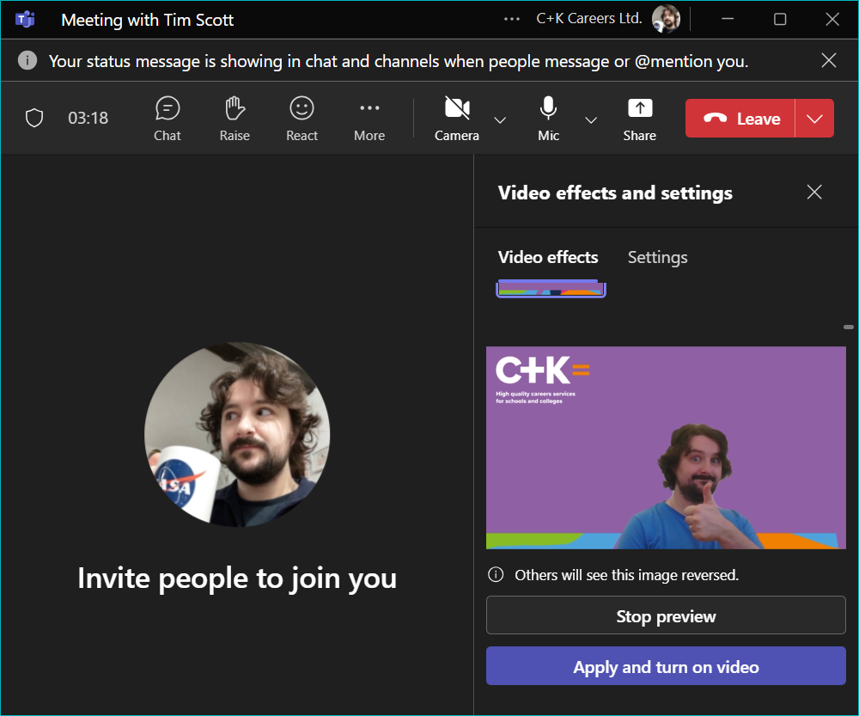Click the 03:18 meeting timer
The image size is (859, 716).
click(88, 118)
